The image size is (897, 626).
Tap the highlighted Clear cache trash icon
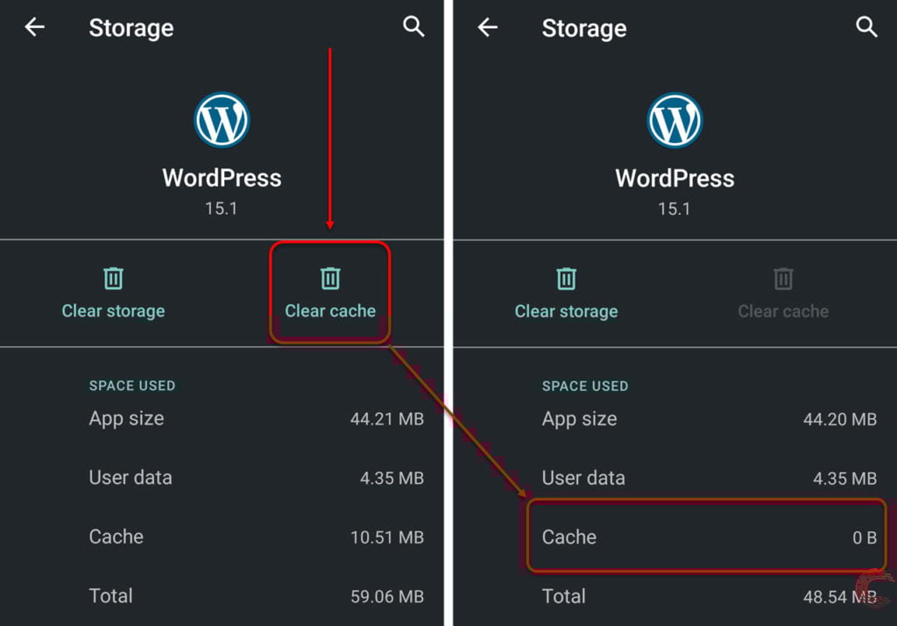[x=330, y=278]
